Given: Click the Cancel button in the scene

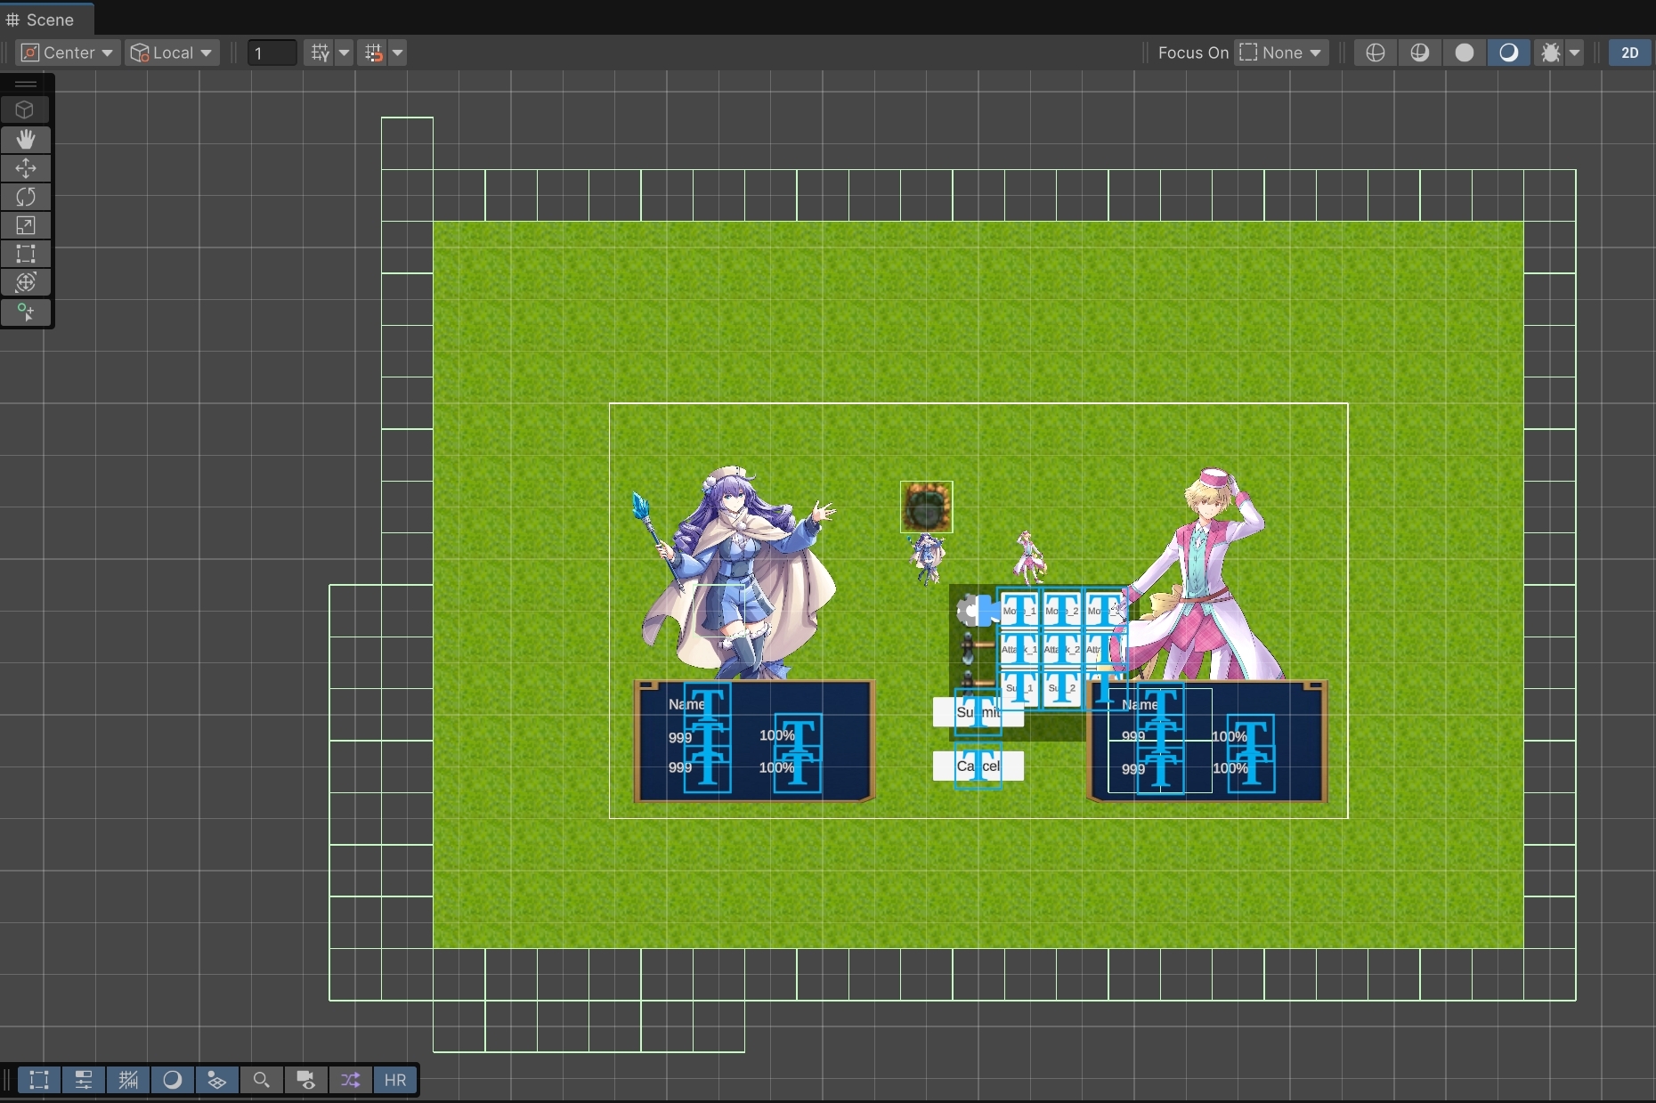Looking at the screenshot, I should point(978,766).
